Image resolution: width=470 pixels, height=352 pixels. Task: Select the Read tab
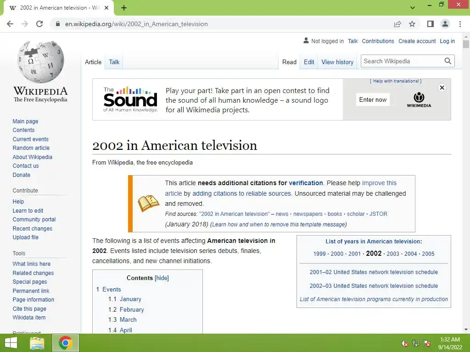tap(289, 62)
